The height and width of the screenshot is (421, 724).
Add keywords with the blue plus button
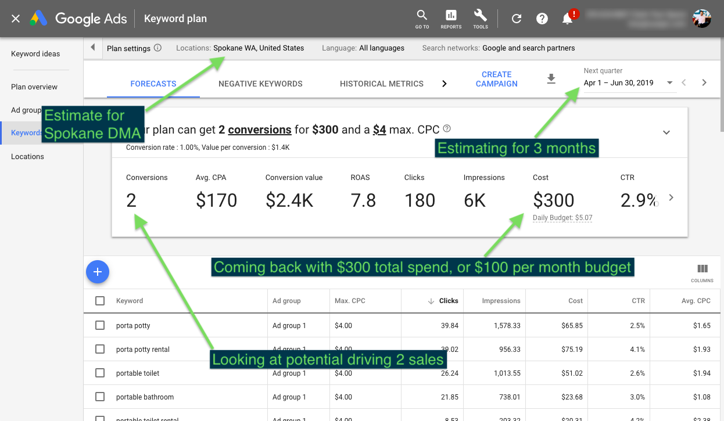point(98,272)
